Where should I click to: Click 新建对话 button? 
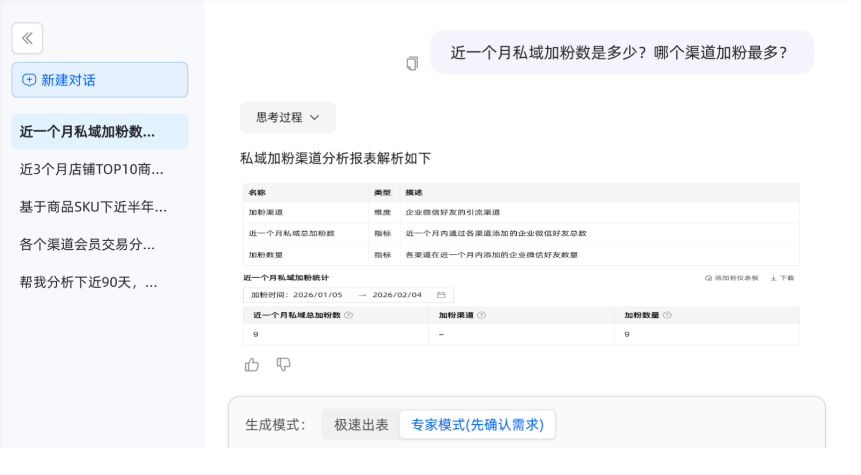tap(100, 80)
